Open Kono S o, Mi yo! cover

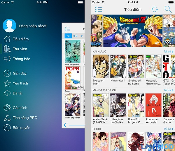coord(136,105)
